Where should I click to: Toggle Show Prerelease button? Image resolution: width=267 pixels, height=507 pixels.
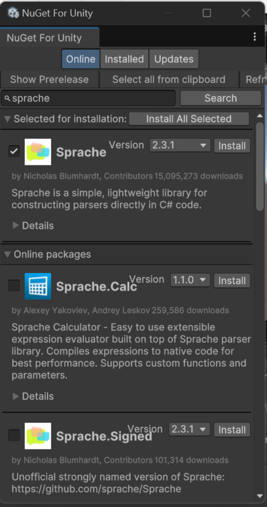click(49, 80)
